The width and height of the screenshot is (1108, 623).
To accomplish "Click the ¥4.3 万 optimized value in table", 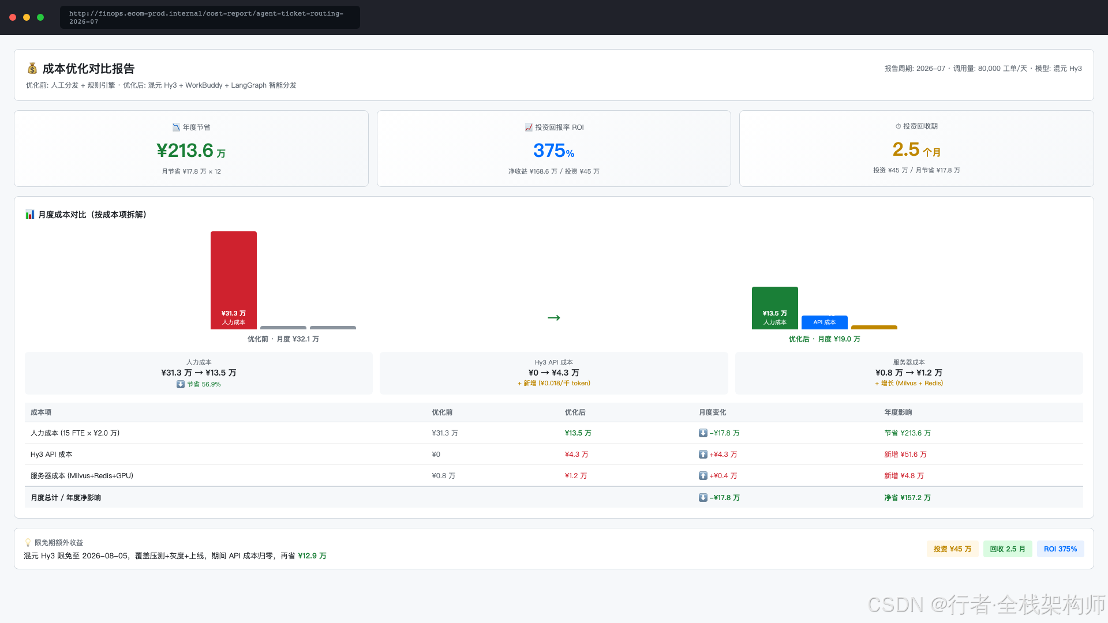I will click(x=577, y=455).
